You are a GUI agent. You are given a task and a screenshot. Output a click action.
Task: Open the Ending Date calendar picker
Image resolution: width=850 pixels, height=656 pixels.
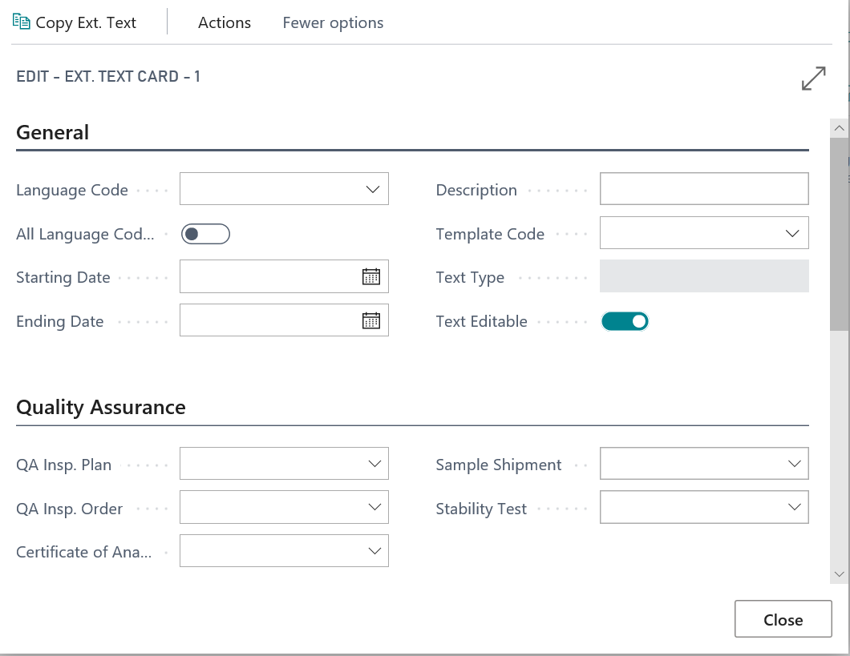(370, 320)
